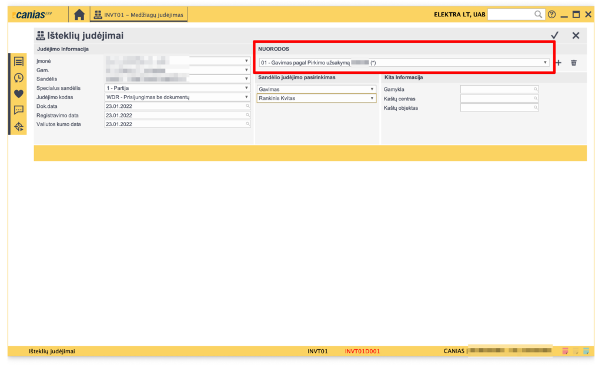Viewport: 602px width, 365px height.
Task: Open the Specialus sandėlis dropdown
Action: pos(246,88)
